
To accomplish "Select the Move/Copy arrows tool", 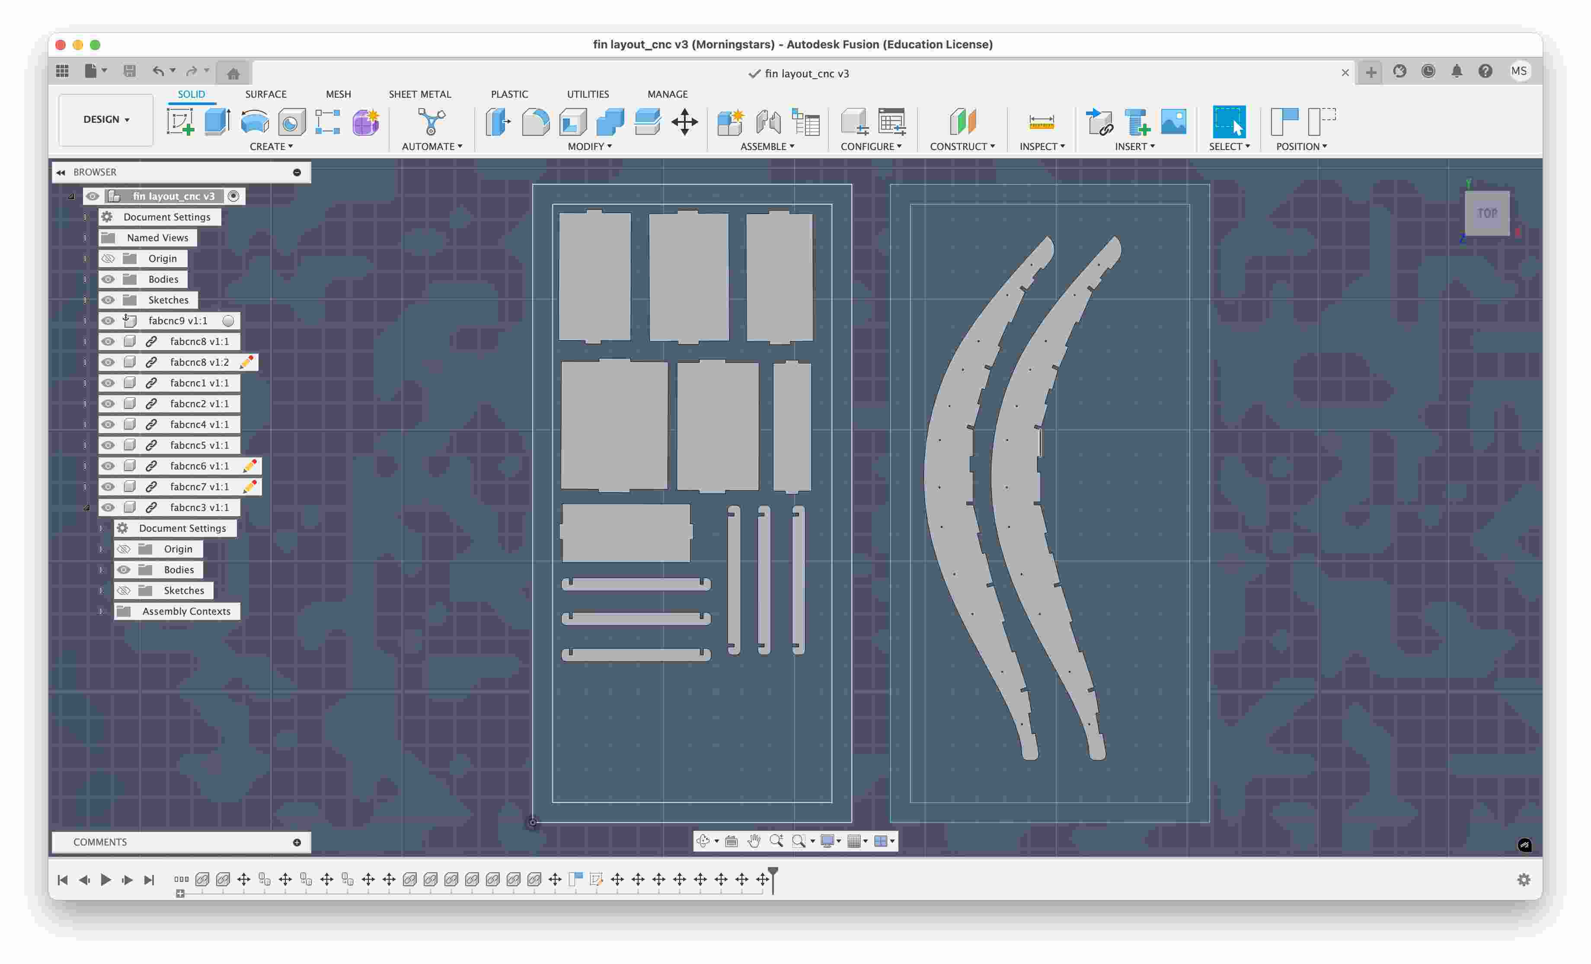I will (684, 121).
